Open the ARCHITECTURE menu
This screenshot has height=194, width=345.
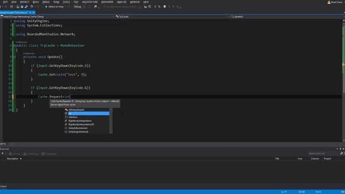tap(90, 2)
